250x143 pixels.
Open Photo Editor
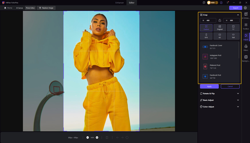click(x=30, y=8)
